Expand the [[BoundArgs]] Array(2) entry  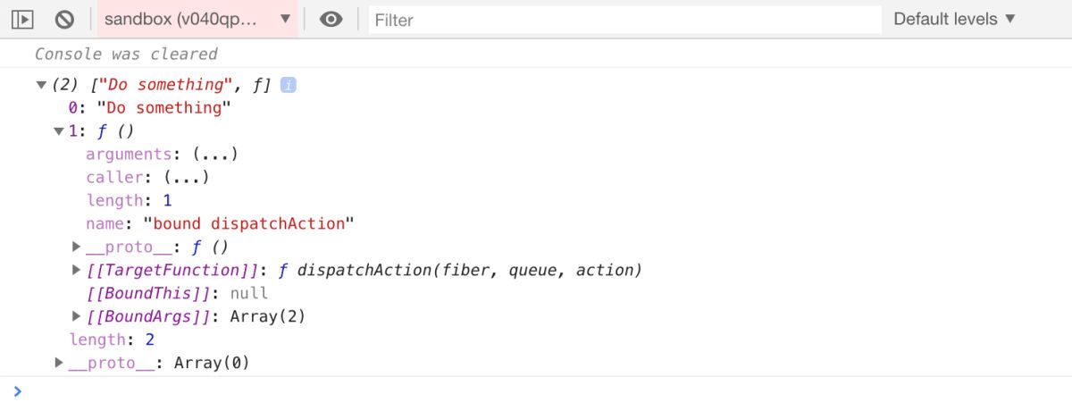click(x=77, y=316)
